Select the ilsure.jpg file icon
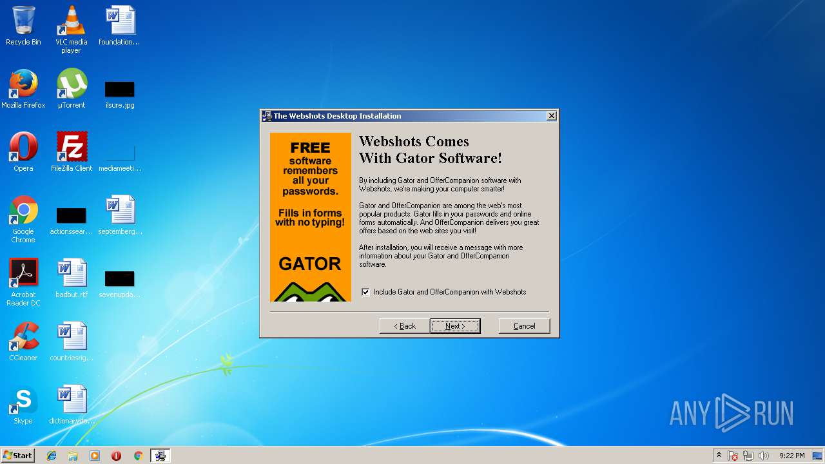Image resolution: width=825 pixels, height=464 pixels. [119, 93]
